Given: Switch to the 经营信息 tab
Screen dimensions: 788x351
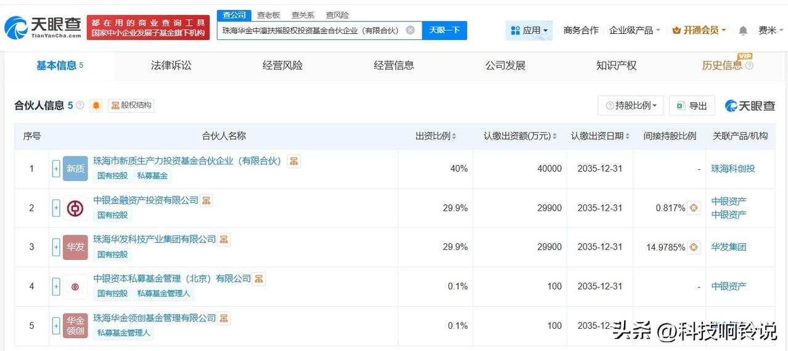Looking at the screenshot, I should tap(394, 65).
